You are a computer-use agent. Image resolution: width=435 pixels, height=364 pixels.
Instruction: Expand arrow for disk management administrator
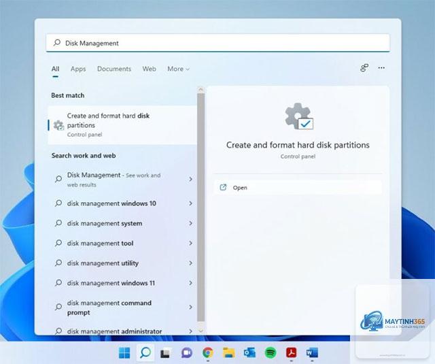(190, 331)
